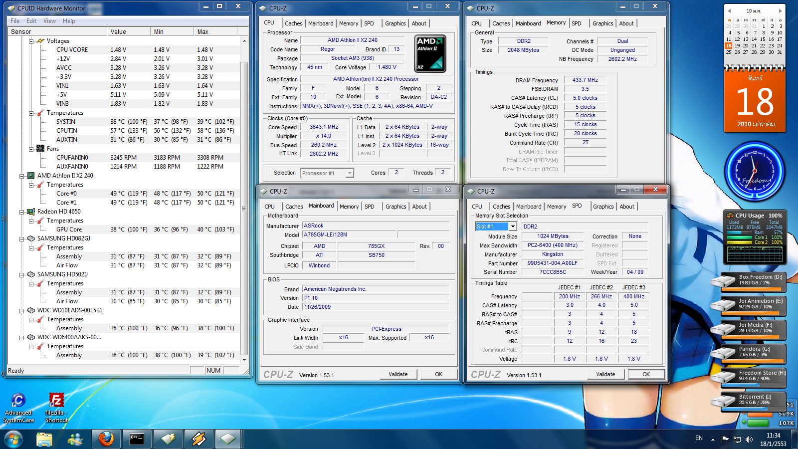Image resolution: width=798 pixels, height=449 pixels.
Task: Select the GPU Core row in HWMonitor
Action: coord(124,229)
